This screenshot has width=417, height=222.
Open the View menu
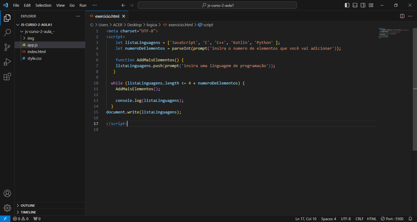coord(60,5)
